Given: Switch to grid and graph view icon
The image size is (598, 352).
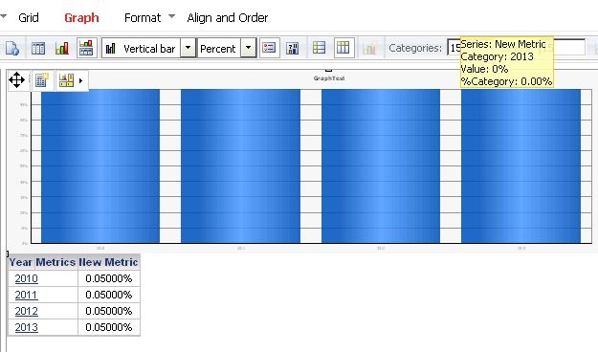Looking at the screenshot, I should 86,48.
